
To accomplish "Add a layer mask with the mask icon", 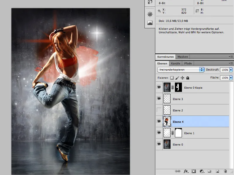I will tap(194, 171).
